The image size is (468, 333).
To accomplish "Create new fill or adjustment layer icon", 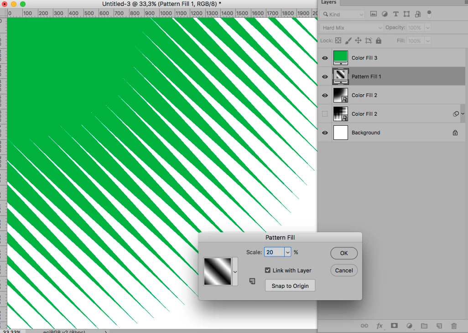I will click(x=409, y=326).
